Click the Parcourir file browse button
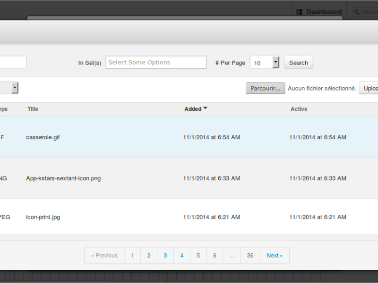The width and height of the screenshot is (378, 283). click(265, 88)
